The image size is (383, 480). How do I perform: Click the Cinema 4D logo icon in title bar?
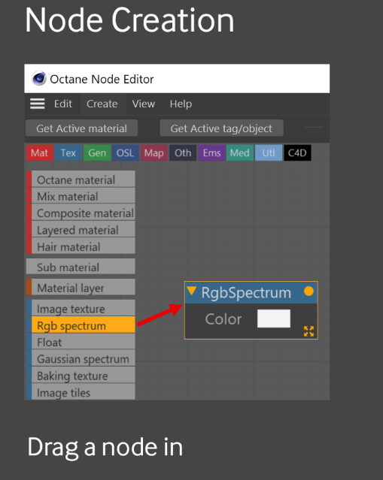click(x=39, y=79)
